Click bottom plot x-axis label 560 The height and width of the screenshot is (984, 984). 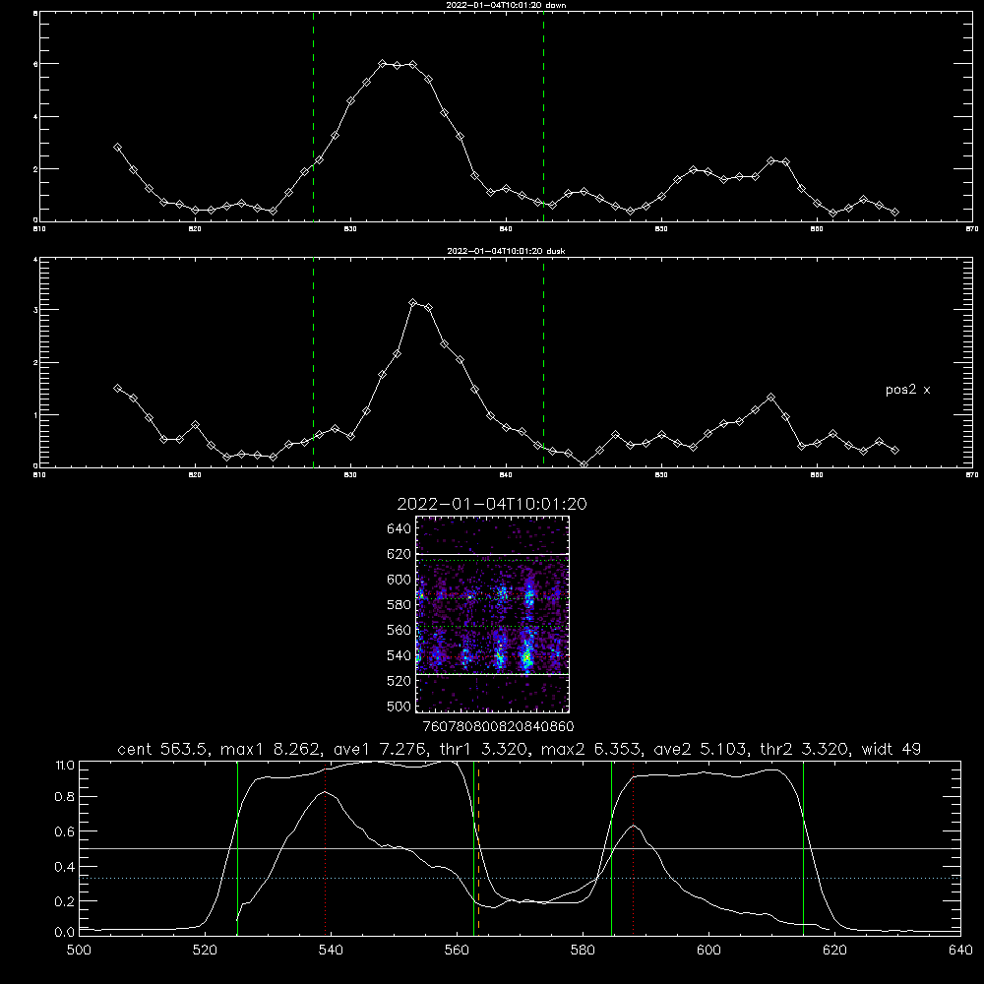pos(457,951)
